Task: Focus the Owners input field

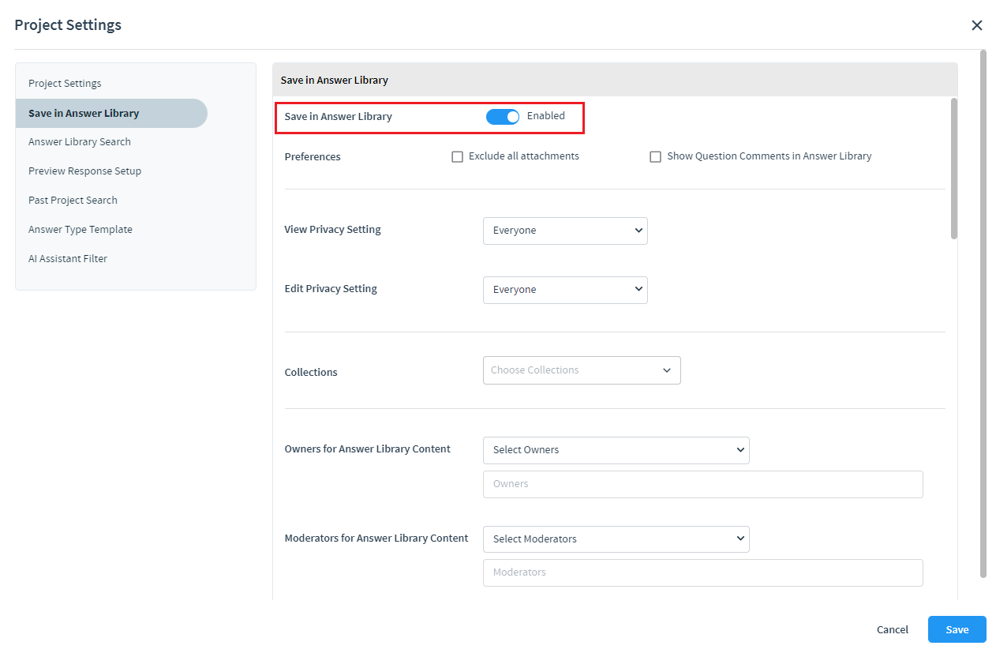Action: pos(702,484)
